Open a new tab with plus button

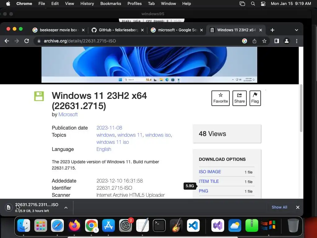click(272, 30)
